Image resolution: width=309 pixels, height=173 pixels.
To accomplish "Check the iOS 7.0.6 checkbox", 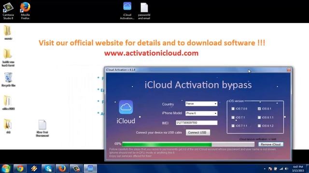I will [x=233, y=109].
